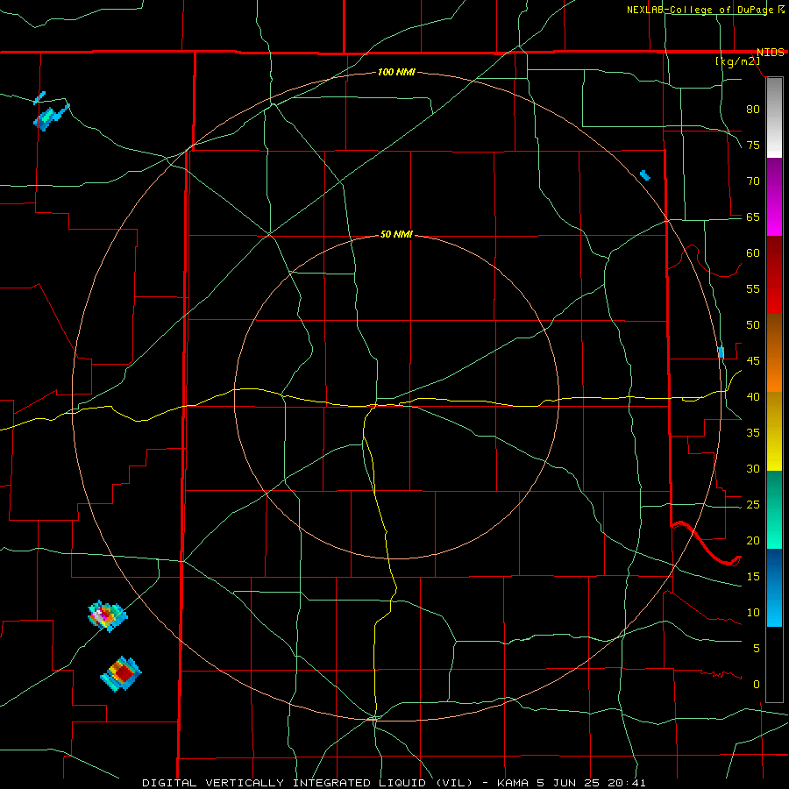Click the NIDS label above the legend
789x789 pixels.
771,53
